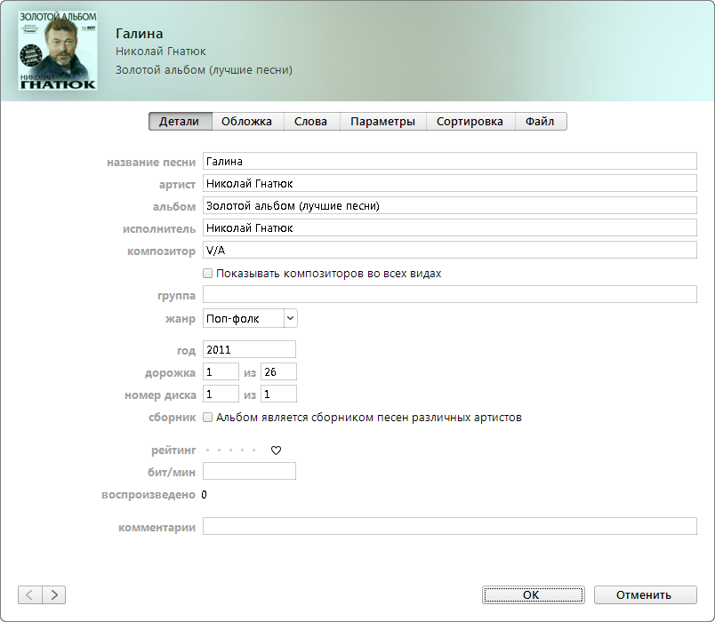The width and height of the screenshot is (715, 622).
Task: Click the empty комментарии comments field
Action: (449, 526)
